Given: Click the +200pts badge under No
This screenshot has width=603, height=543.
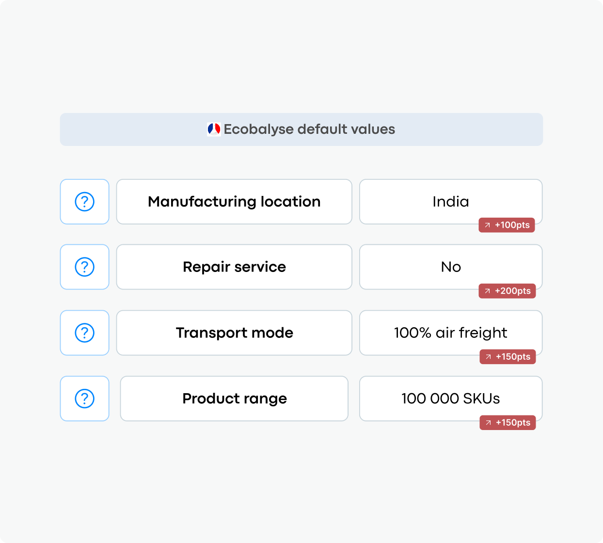Looking at the screenshot, I should [507, 291].
